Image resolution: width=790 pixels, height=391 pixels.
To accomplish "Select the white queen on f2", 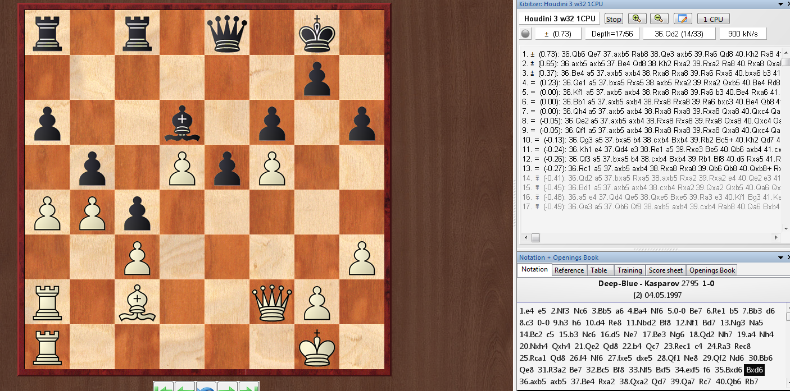I will tap(272, 302).
